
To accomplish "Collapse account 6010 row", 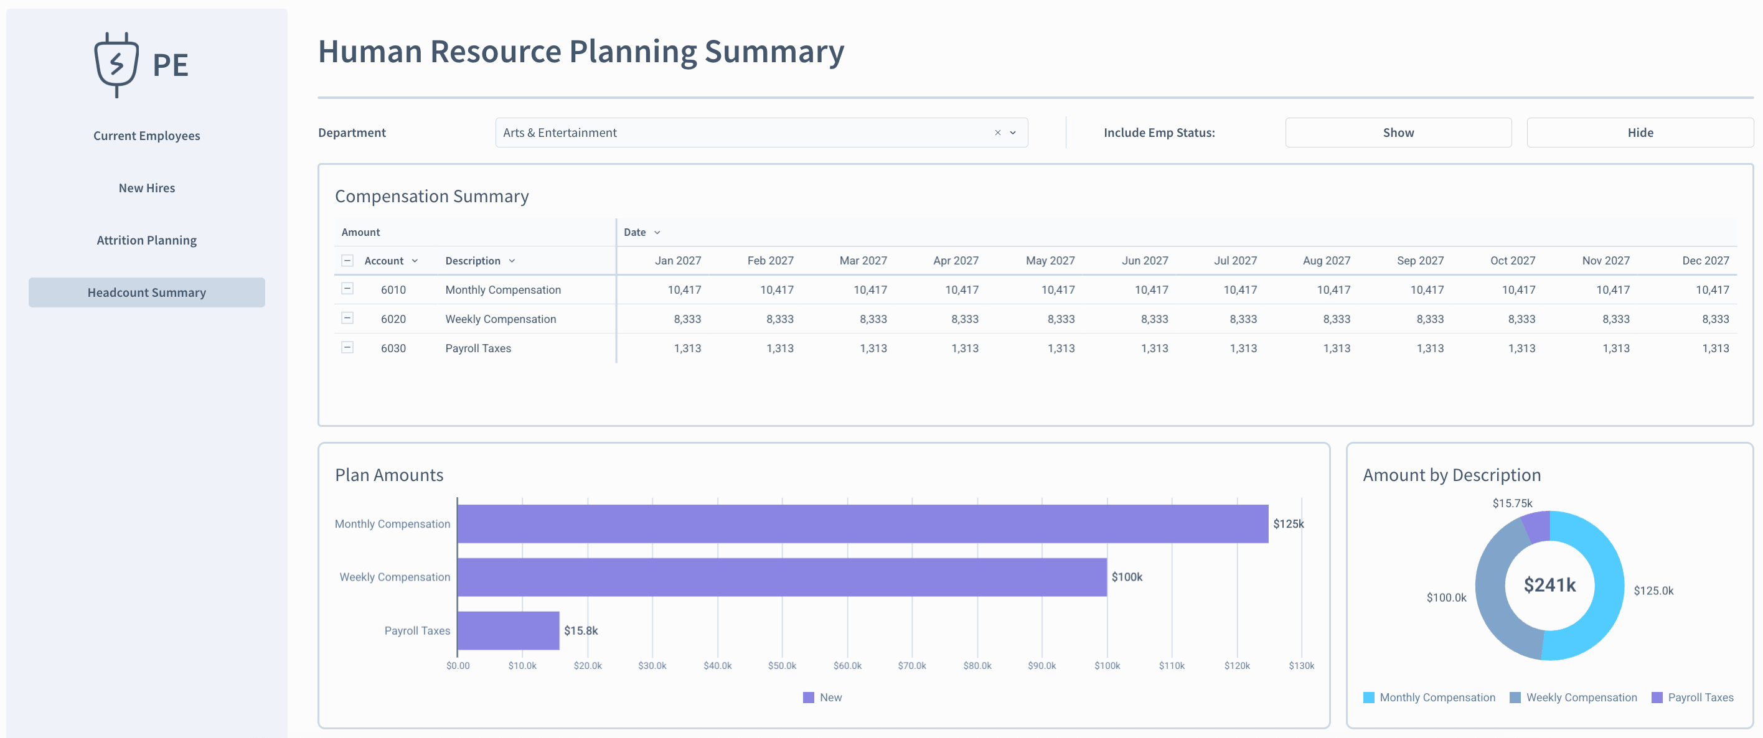I will tap(347, 289).
